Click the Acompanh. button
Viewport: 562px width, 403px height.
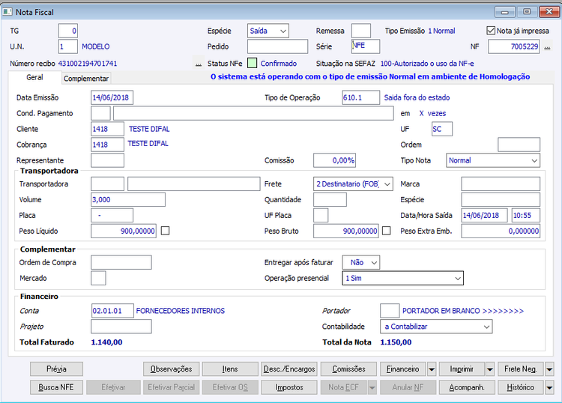(467, 387)
